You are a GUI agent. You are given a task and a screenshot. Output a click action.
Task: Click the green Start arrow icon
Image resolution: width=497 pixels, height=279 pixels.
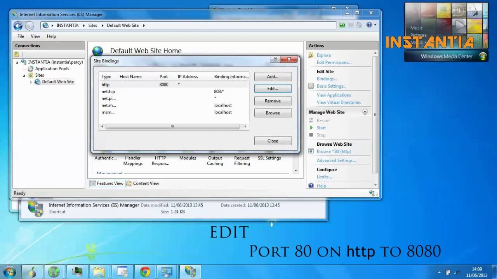point(311,128)
